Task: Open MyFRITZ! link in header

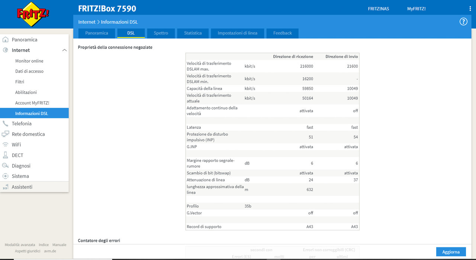Action: point(416,9)
